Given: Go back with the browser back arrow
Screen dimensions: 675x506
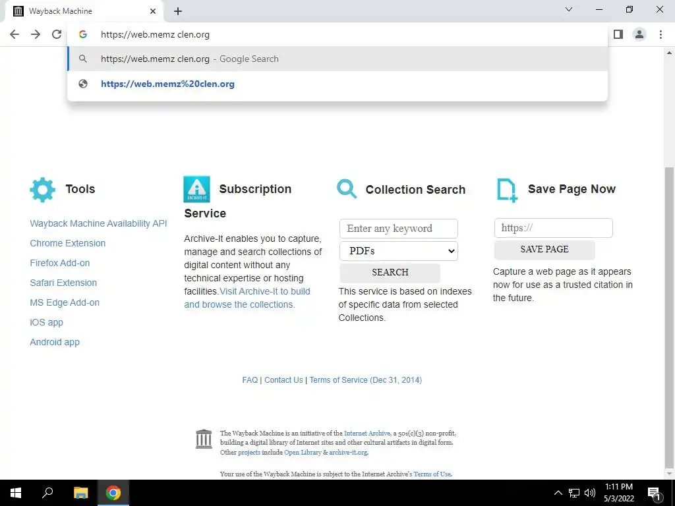Looking at the screenshot, I should (x=15, y=34).
